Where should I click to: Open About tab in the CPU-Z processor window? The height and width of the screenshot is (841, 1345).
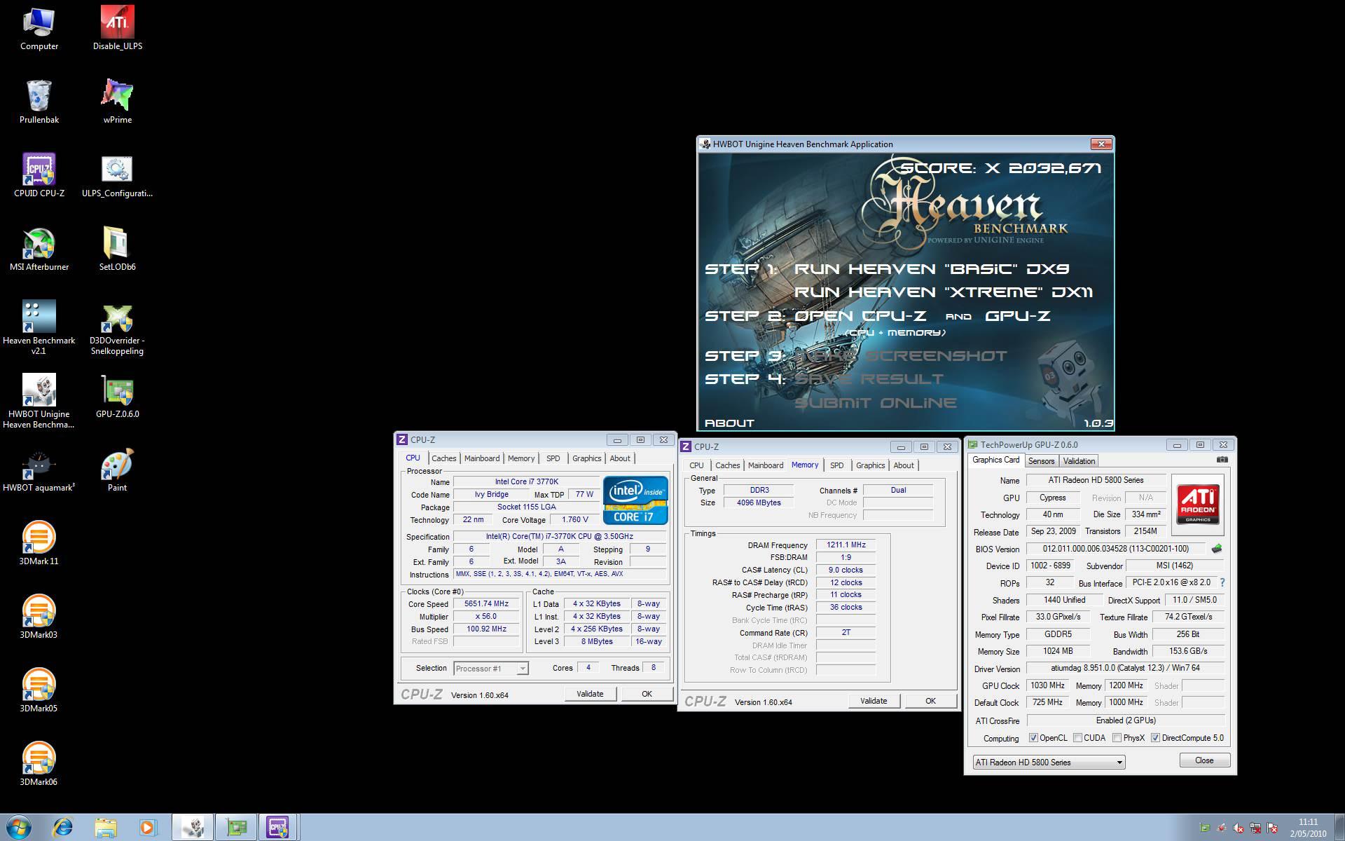click(620, 458)
